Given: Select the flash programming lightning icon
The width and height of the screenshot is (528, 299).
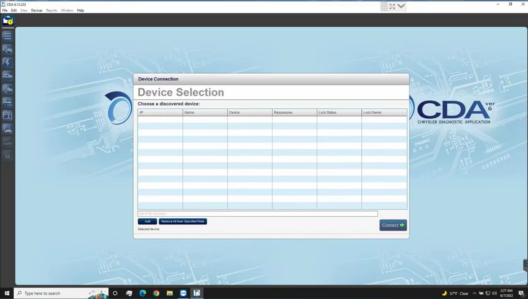Looking at the screenshot, I should pos(7,63).
